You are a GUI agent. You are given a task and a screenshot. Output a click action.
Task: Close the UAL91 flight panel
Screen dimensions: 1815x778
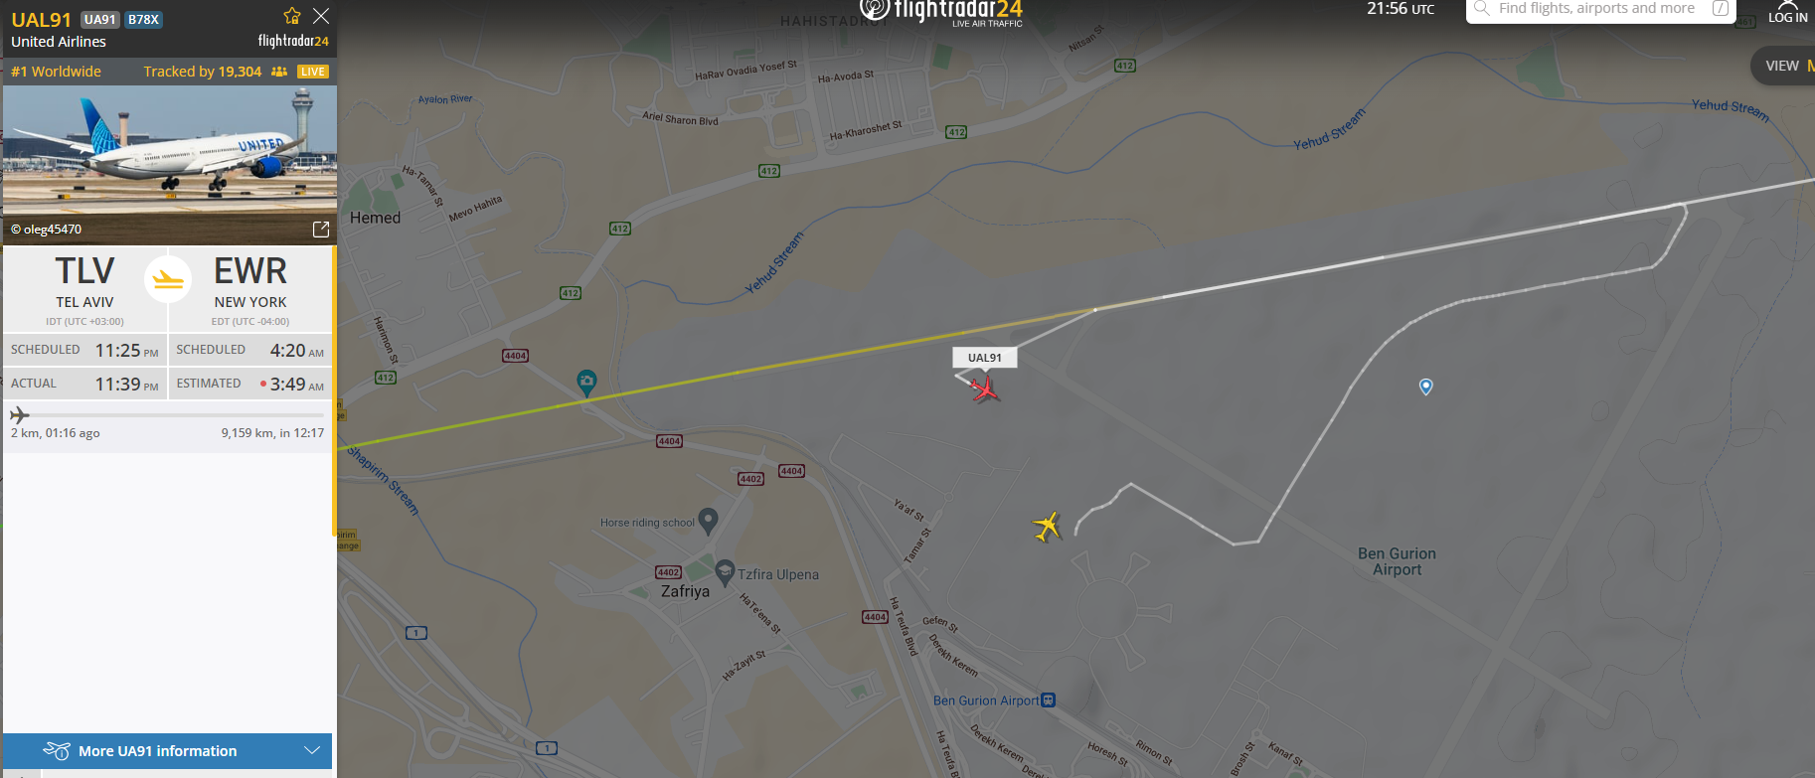pyautogui.click(x=321, y=16)
